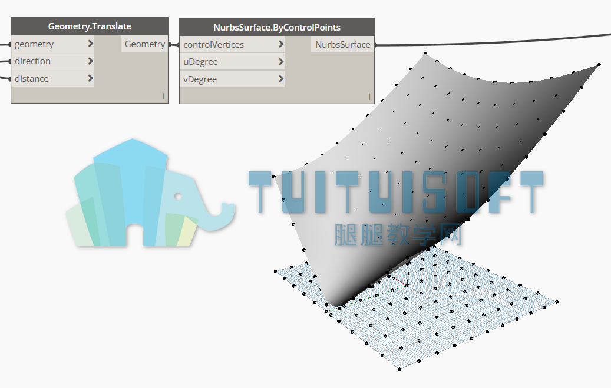Image resolution: width=611 pixels, height=388 pixels.
Task: Click the NurbsSurface output port
Action: pos(342,45)
